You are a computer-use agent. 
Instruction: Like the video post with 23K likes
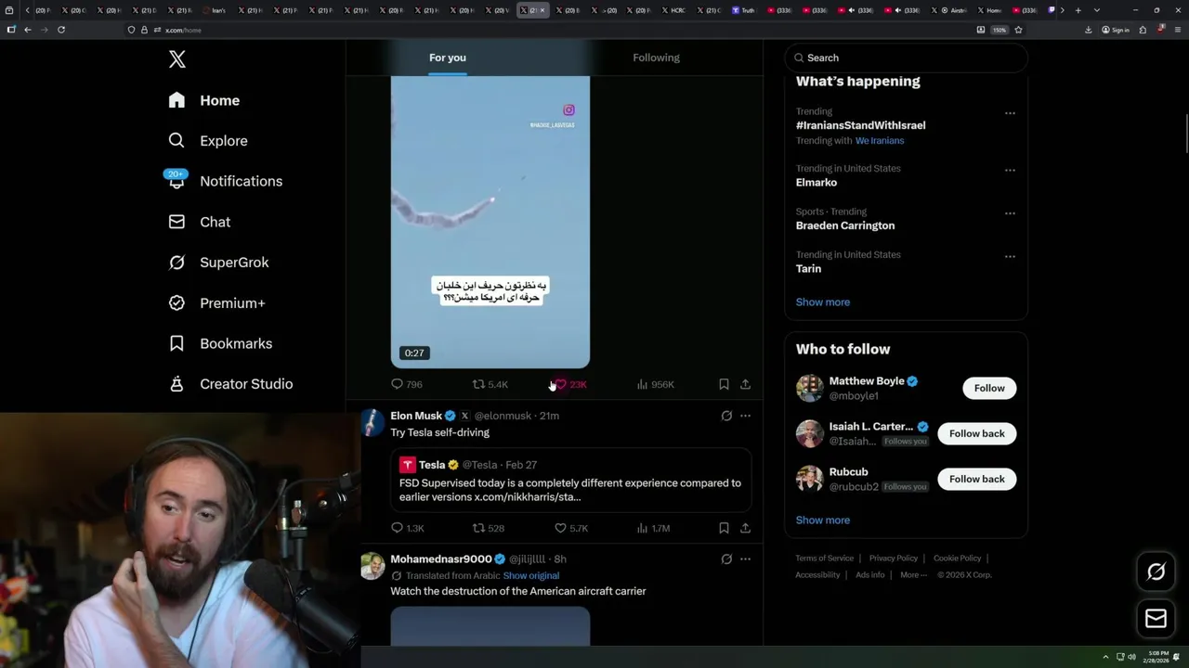click(570, 384)
